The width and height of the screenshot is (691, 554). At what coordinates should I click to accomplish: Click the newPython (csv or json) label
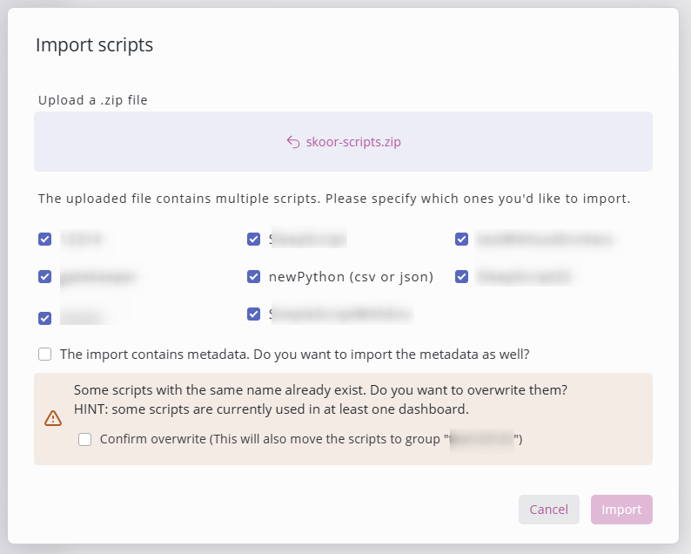tap(351, 277)
